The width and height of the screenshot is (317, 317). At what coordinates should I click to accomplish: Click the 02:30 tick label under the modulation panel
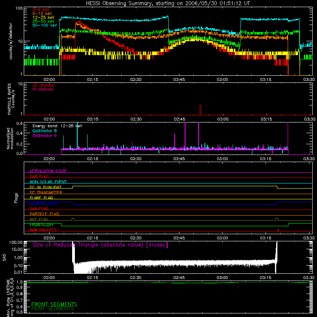click(136, 159)
